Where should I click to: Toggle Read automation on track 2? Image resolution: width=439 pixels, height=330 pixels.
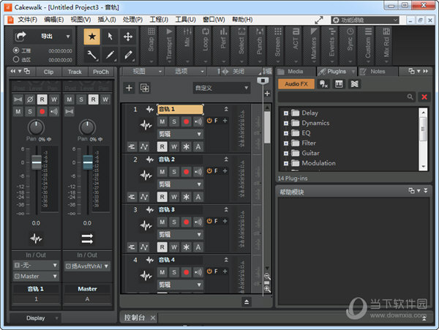(162, 197)
